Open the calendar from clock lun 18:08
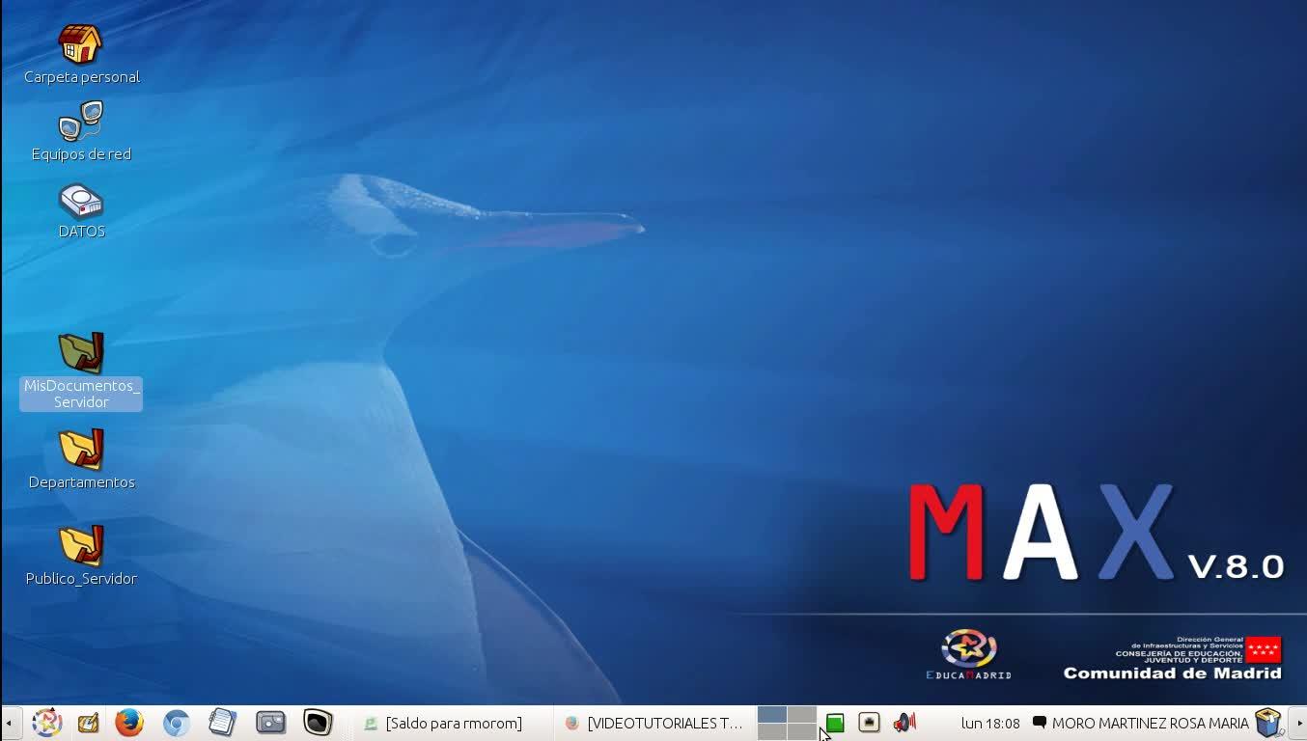 tap(990, 723)
